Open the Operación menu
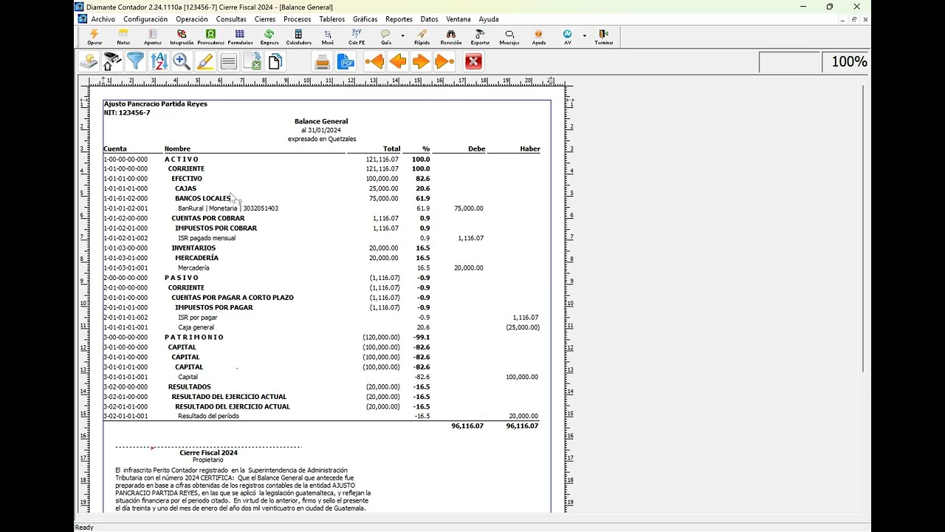945x532 pixels. 192,19
